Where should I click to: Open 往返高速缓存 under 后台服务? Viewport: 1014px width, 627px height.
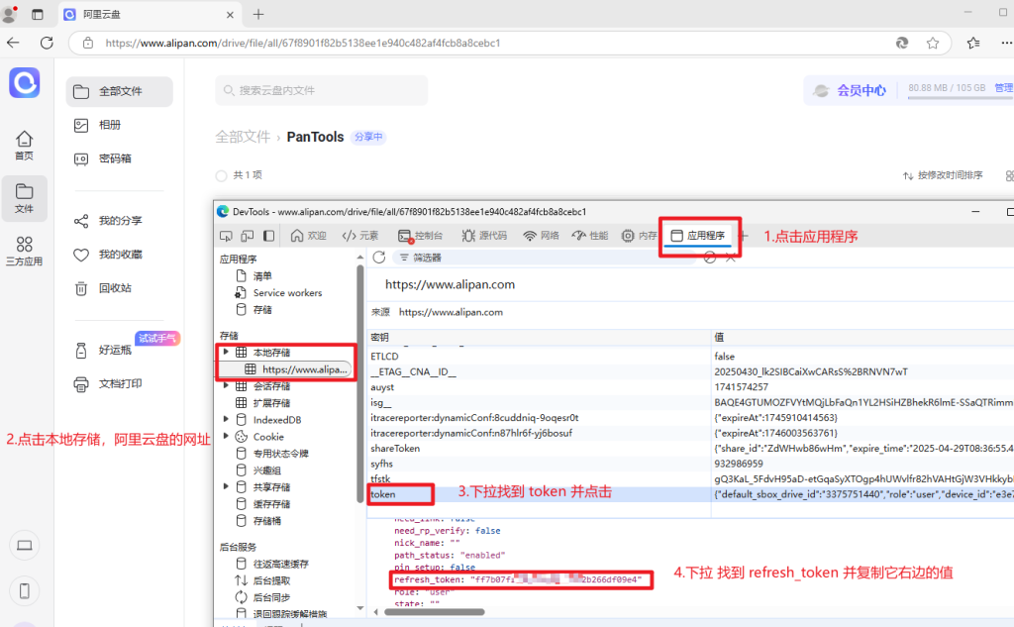[272, 564]
